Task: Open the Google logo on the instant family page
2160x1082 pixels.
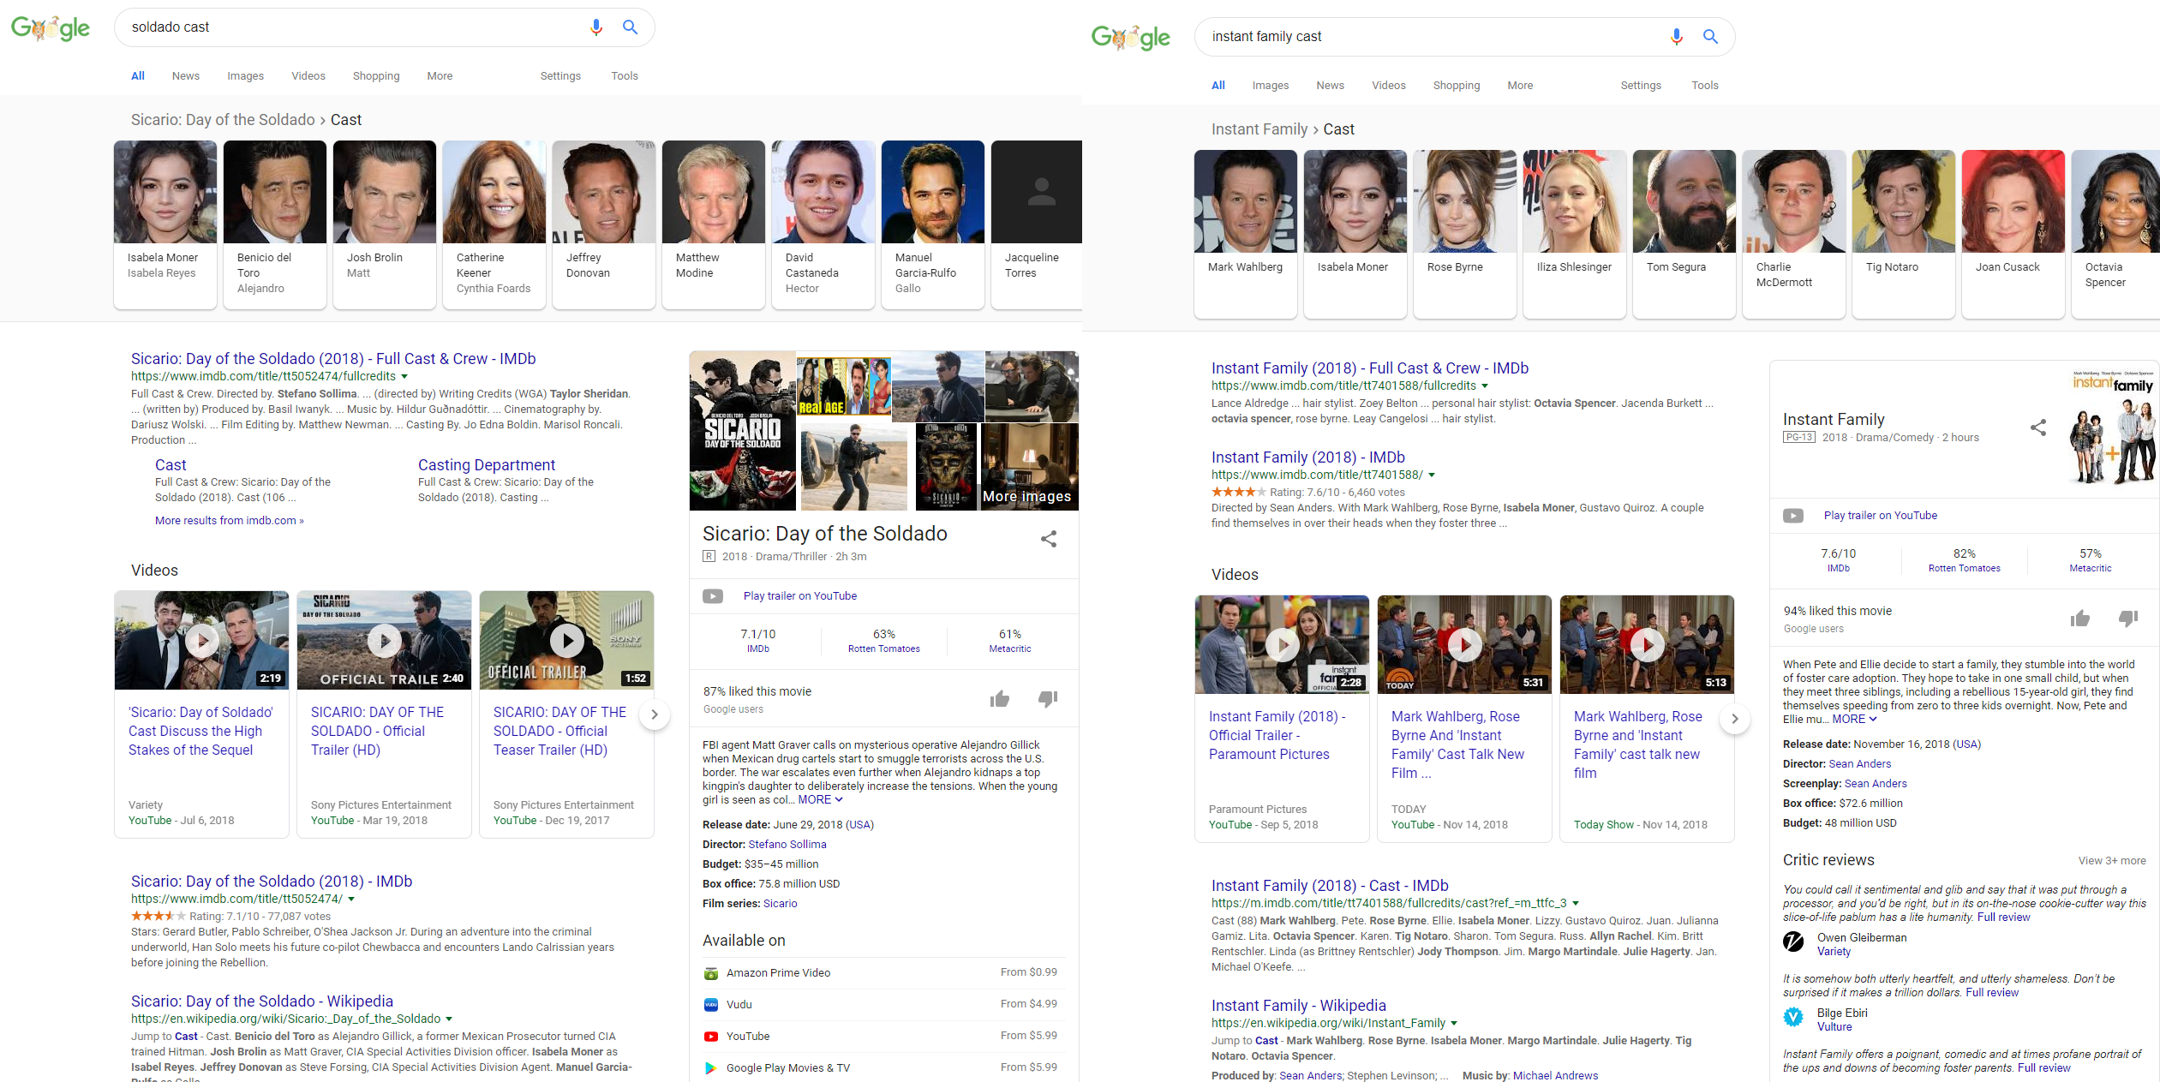Action: (1131, 37)
